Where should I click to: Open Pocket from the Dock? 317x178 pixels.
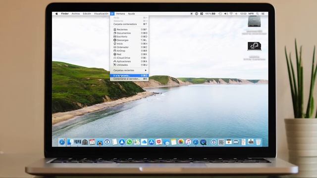pyautogui.click(x=158, y=142)
